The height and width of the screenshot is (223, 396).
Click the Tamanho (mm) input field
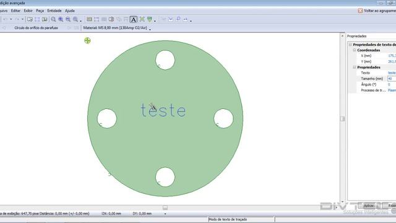(x=392, y=79)
